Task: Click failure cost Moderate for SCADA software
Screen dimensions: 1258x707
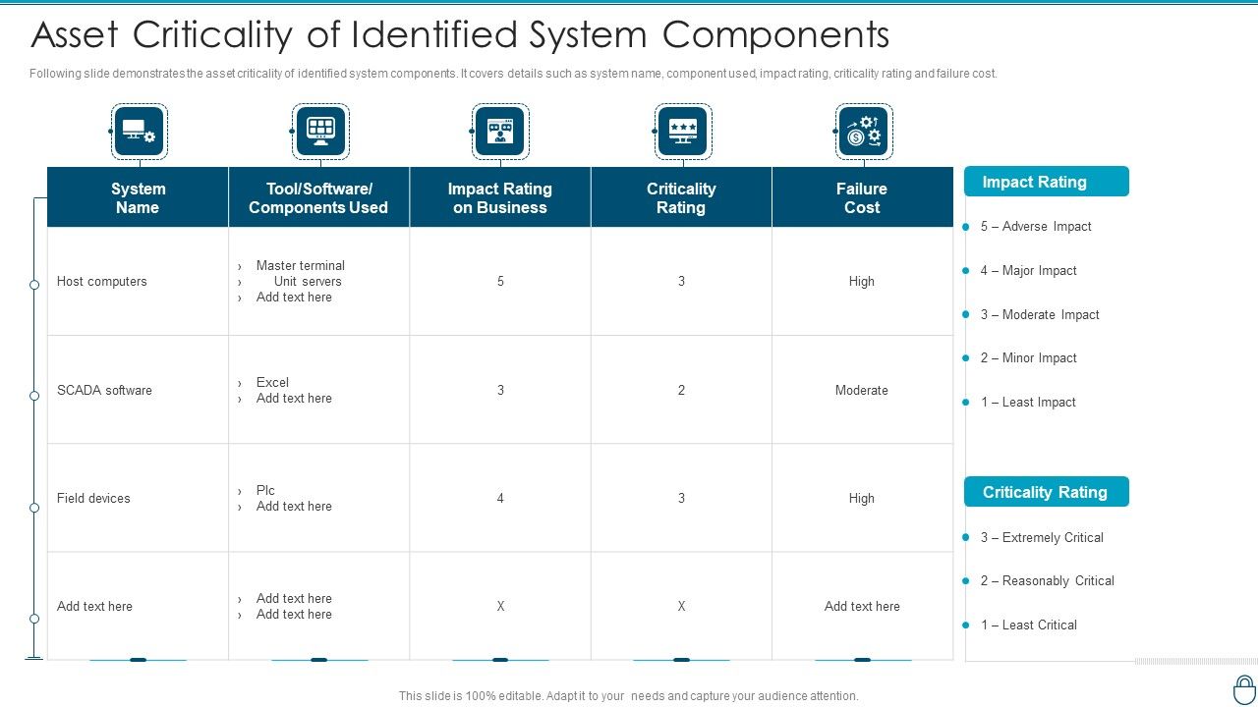Action: (862, 390)
